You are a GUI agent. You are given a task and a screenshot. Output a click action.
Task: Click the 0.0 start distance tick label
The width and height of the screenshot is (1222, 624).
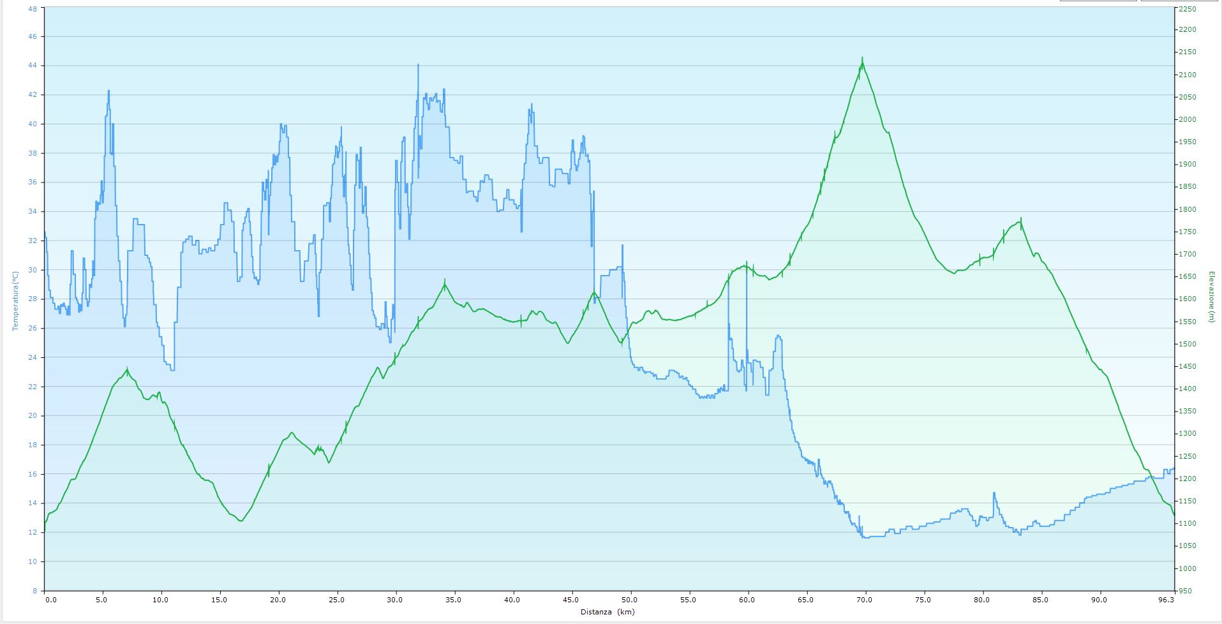[50, 600]
